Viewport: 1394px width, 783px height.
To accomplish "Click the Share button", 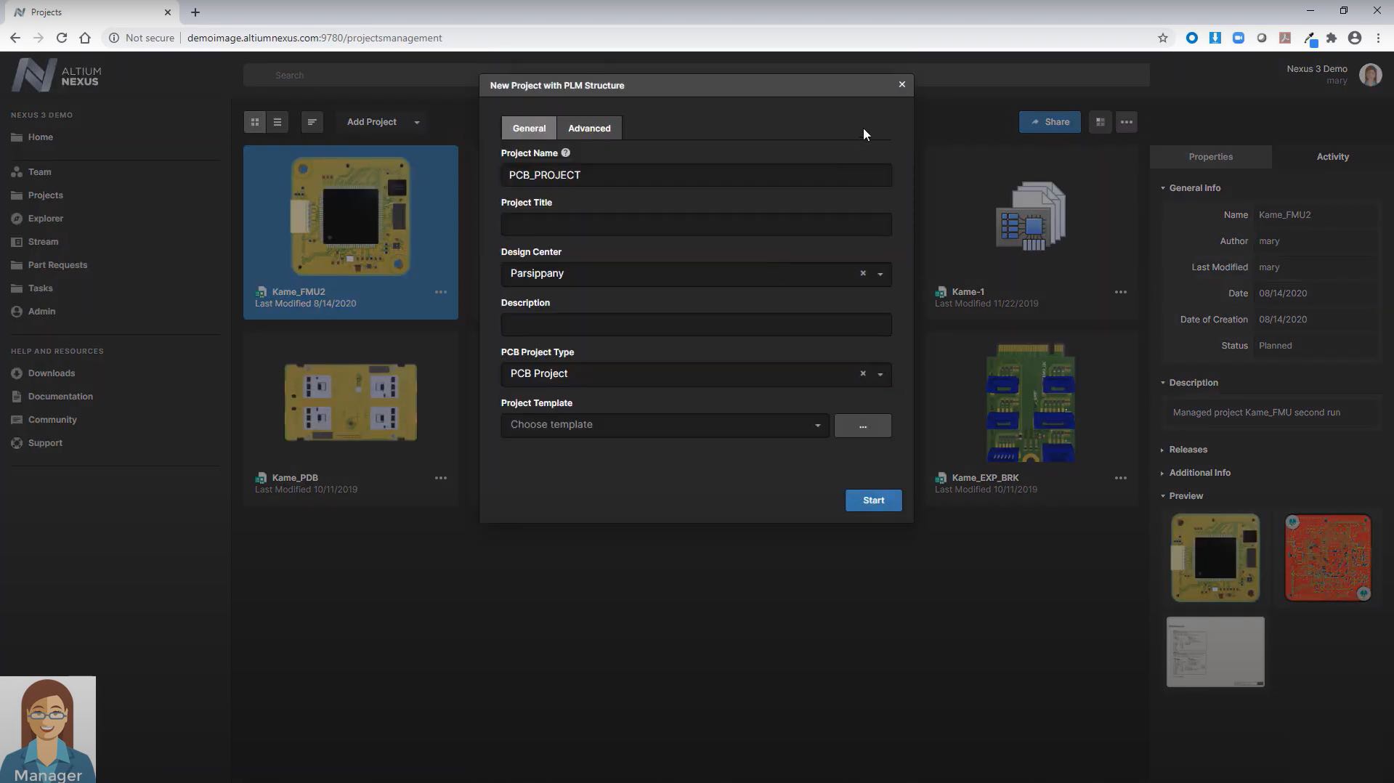I will (1049, 122).
